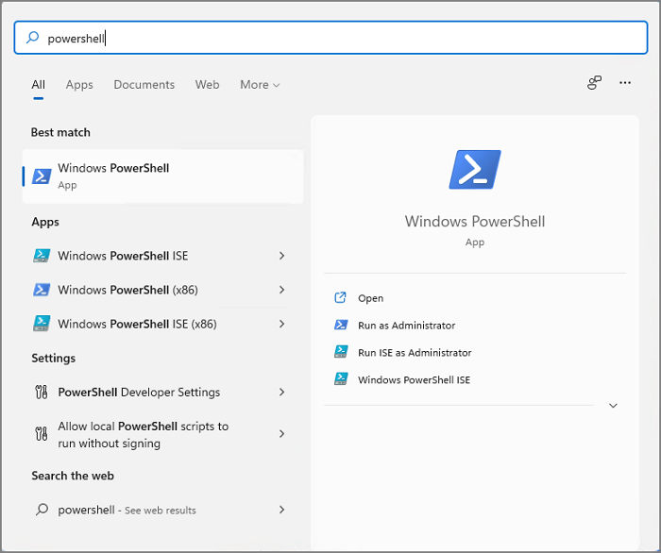Image resolution: width=661 pixels, height=553 pixels.
Task: Expand the Windows PowerShell ISE result arrow
Action: click(281, 256)
